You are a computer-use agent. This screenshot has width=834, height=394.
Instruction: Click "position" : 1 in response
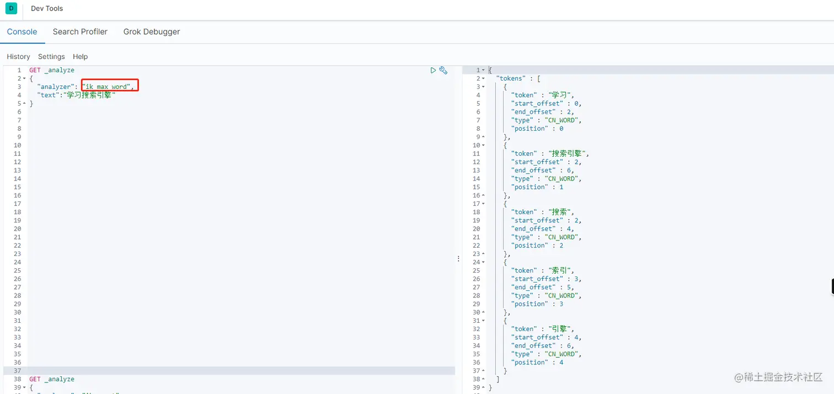[537, 187]
